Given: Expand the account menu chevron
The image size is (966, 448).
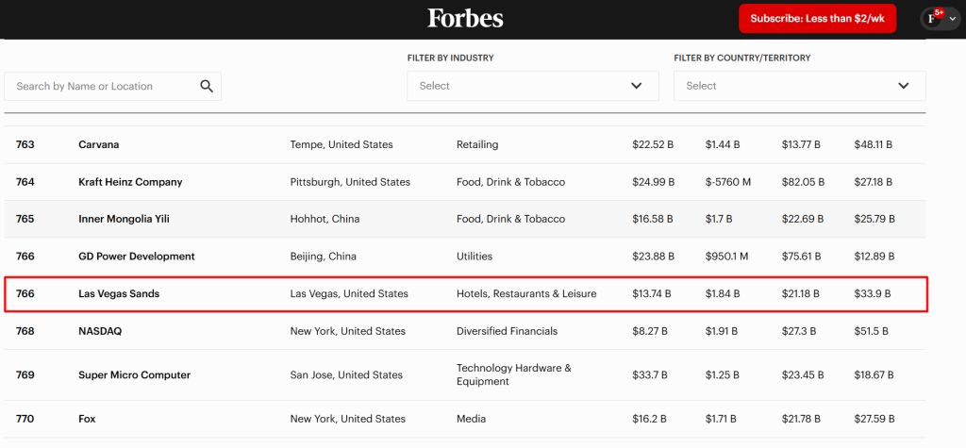Looking at the screenshot, I should (x=953, y=19).
